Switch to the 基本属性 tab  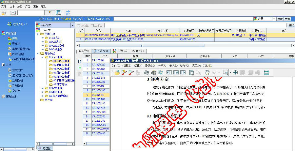tap(84, 51)
